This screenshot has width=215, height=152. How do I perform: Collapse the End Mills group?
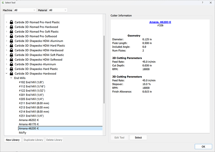click(11, 78)
